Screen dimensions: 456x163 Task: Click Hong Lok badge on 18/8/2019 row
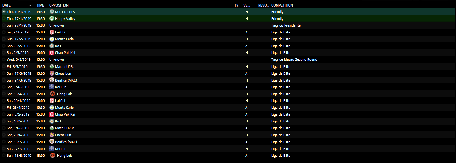[x=53, y=156]
